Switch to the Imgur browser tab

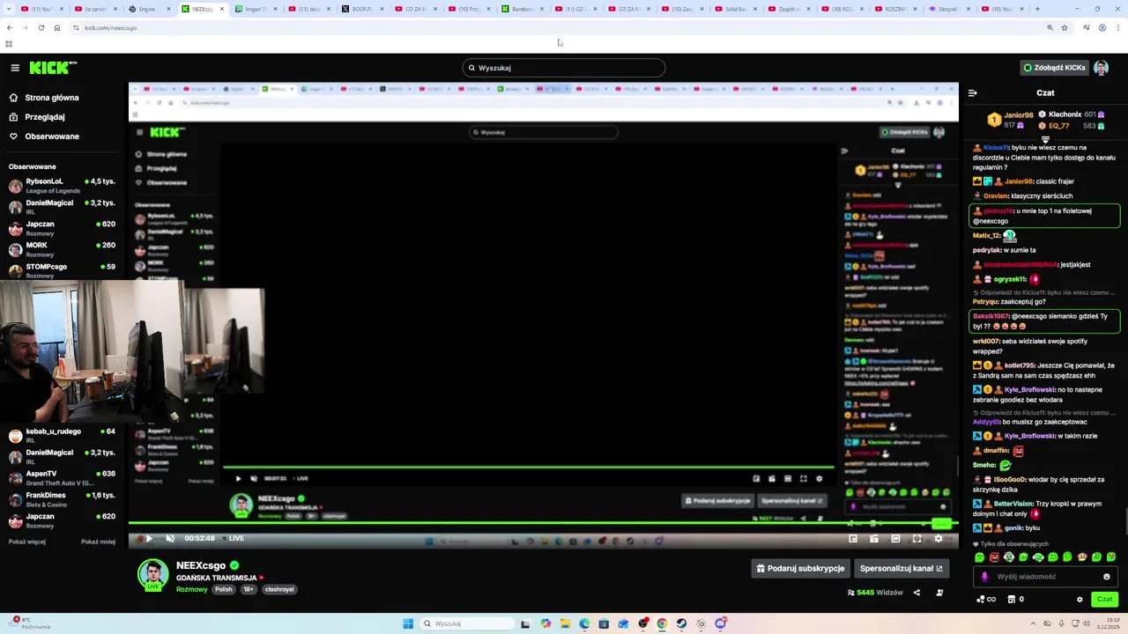pyautogui.click(x=255, y=9)
